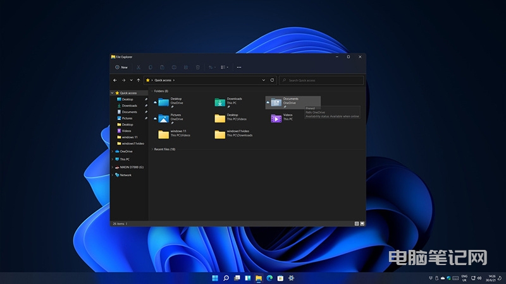The width and height of the screenshot is (506, 284).
Task: Click the OneDrive cloud tray icon
Action: click(443, 278)
